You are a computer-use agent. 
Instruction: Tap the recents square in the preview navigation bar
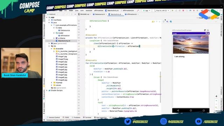(x=204, y=111)
